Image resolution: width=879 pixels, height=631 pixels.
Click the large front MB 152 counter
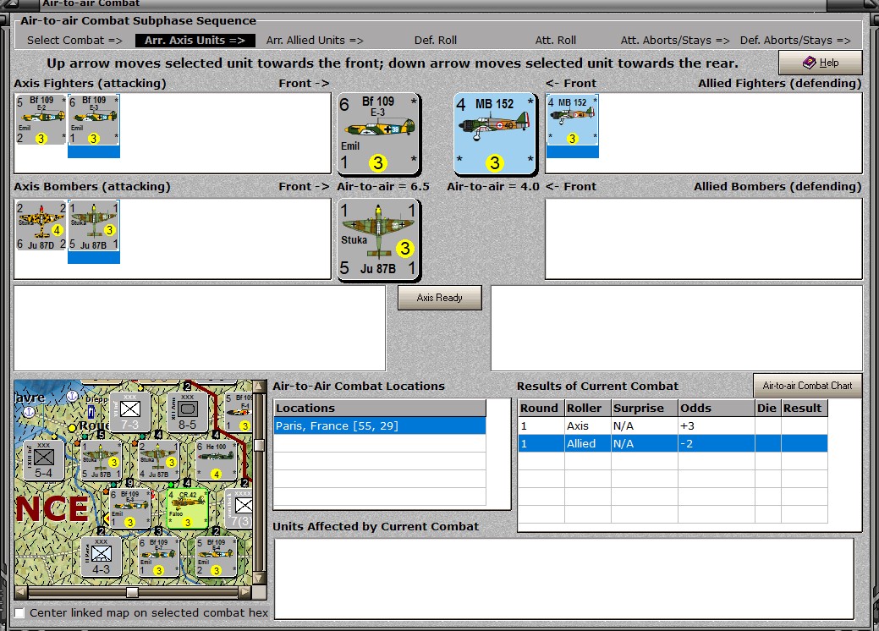pos(494,134)
